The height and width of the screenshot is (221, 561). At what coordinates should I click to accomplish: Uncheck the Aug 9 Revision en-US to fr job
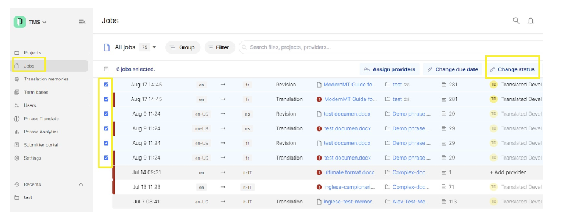click(x=106, y=143)
